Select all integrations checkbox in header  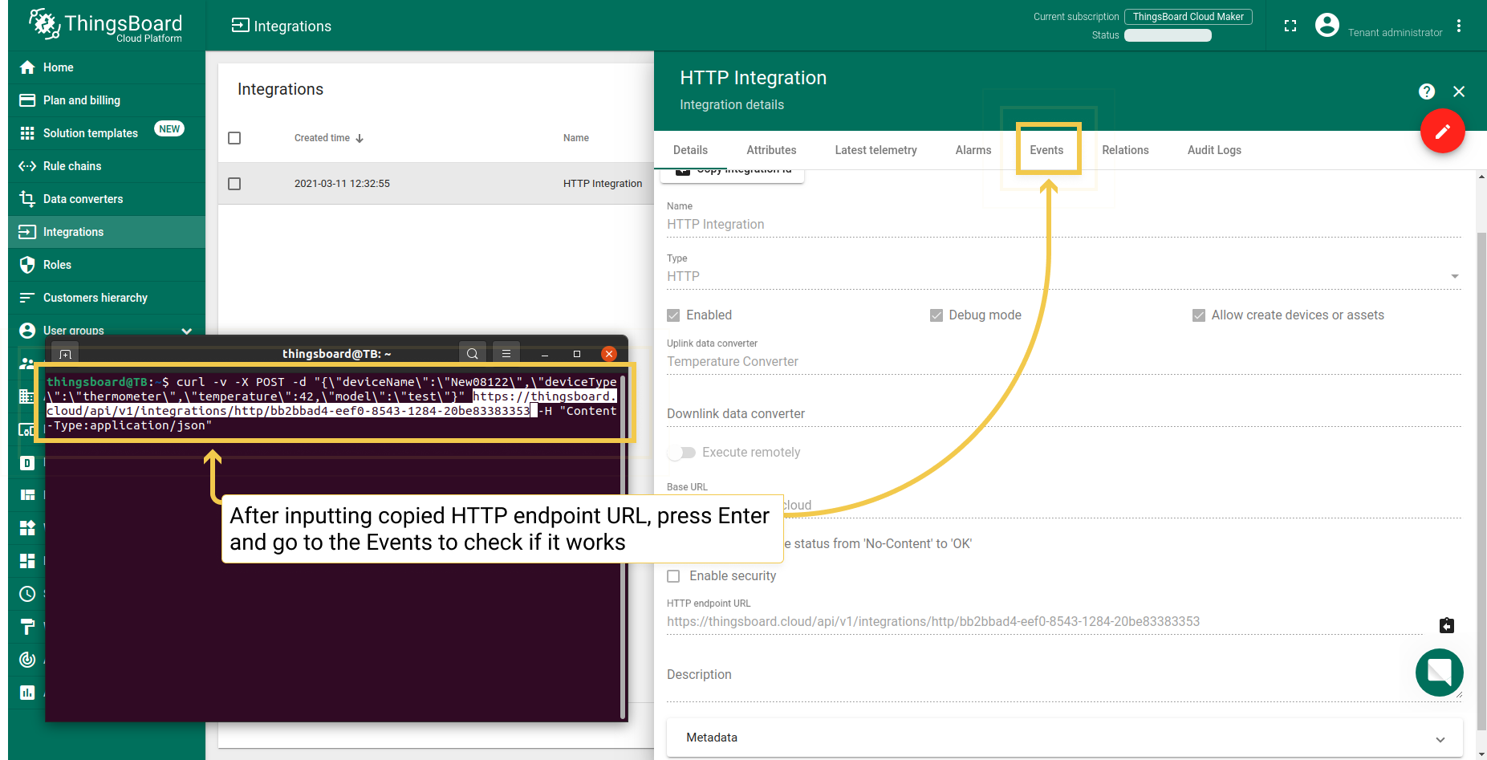(x=234, y=138)
